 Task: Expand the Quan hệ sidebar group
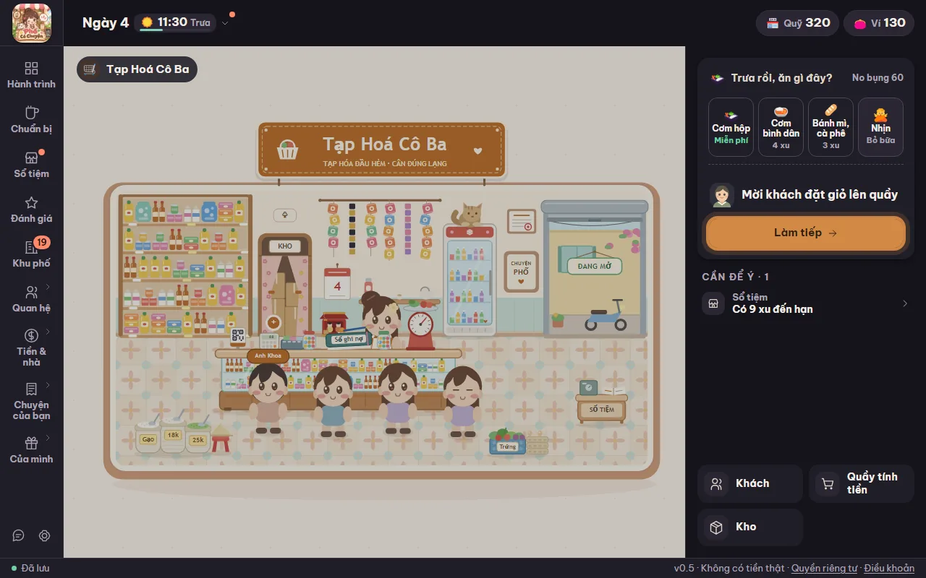click(31, 299)
